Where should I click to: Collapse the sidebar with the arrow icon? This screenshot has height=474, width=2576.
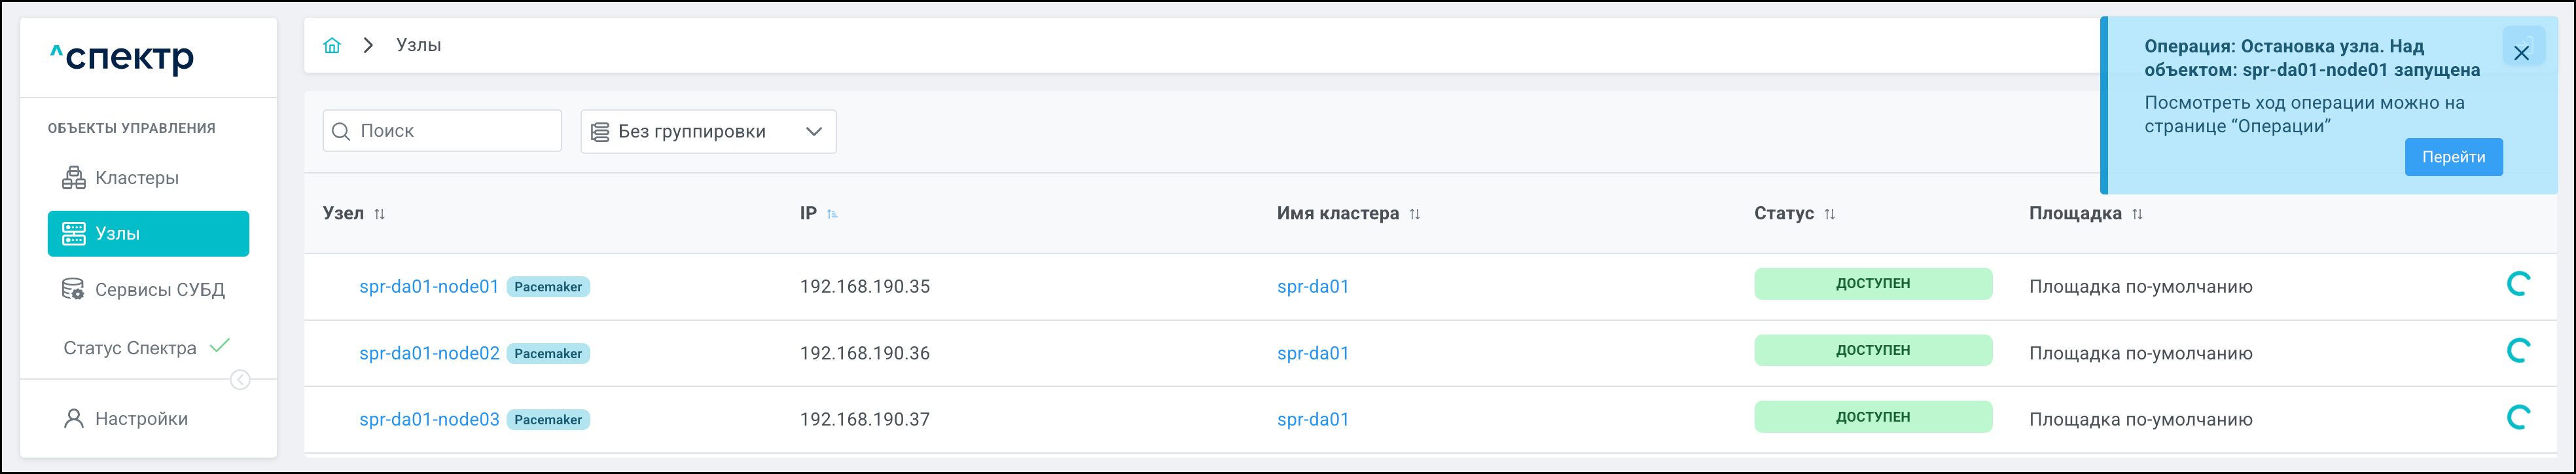(x=240, y=380)
